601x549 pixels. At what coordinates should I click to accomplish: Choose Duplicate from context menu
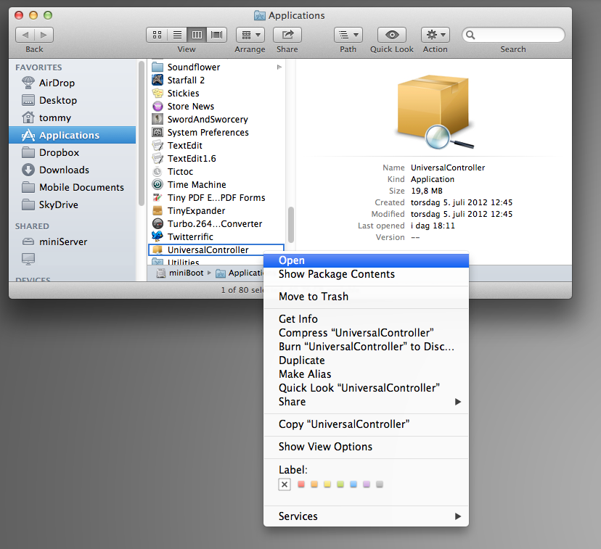(x=366, y=360)
